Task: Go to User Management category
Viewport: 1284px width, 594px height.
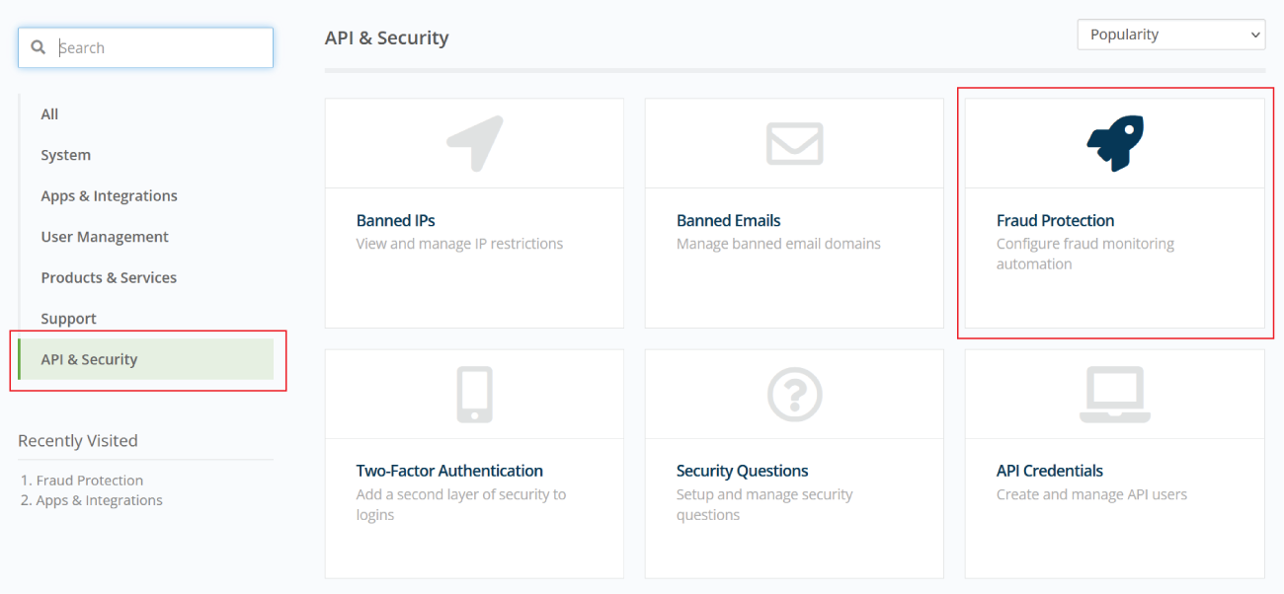Action: tap(105, 237)
